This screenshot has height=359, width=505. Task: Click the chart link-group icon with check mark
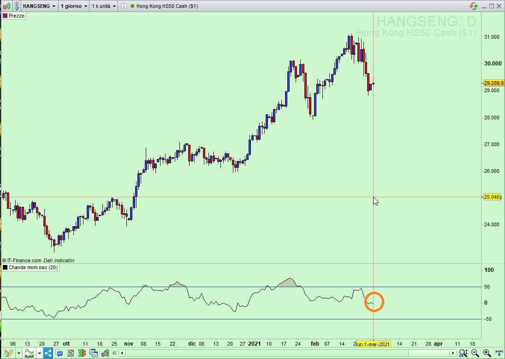coord(17,6)
